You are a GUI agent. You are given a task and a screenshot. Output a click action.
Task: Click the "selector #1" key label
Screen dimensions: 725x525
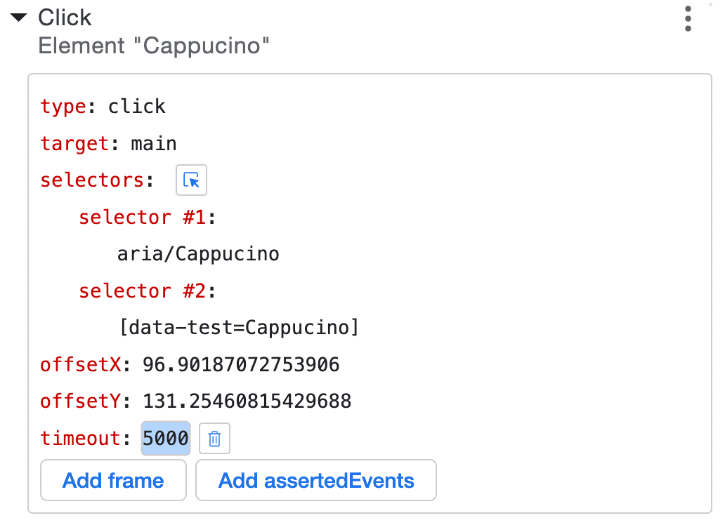143,217
